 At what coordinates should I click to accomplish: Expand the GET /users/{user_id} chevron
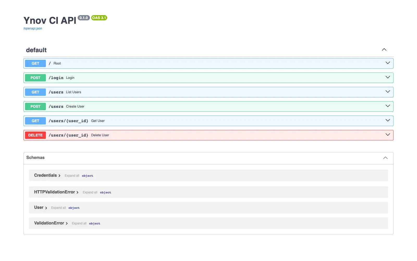[x=388, y=120]
